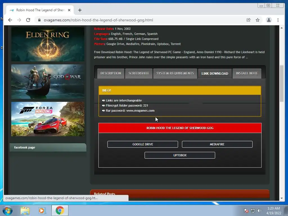Viewport: 288px width, 216px height.
Task: Open a new tab with the plus button
Action: [80, 10]
